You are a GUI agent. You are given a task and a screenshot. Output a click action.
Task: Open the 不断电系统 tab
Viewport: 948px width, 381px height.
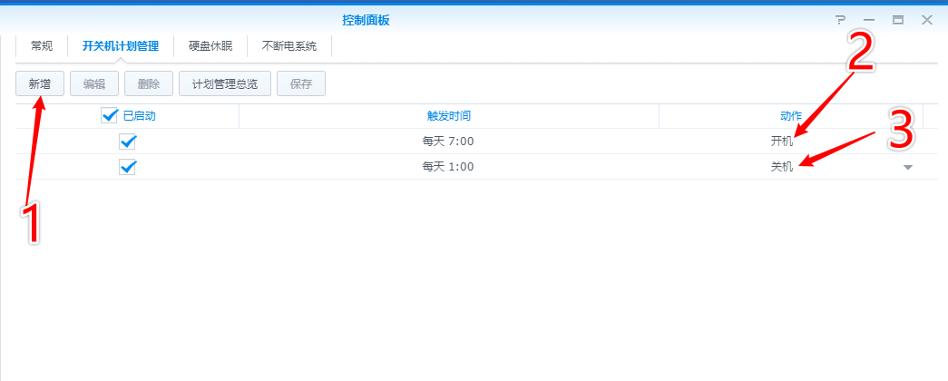[x=289, y=45]
